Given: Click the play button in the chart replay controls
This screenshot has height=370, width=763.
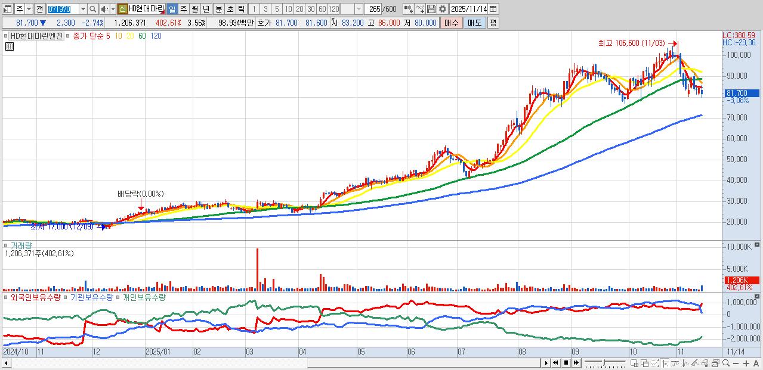Looking at the screenshot, I should coord(546,363).
